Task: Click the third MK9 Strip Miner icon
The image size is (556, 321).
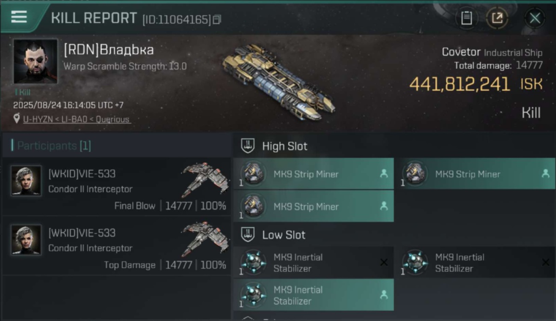Action: [253, 206]
